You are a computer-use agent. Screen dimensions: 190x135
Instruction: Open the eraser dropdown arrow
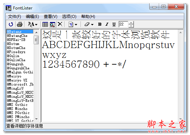point(92,25)
